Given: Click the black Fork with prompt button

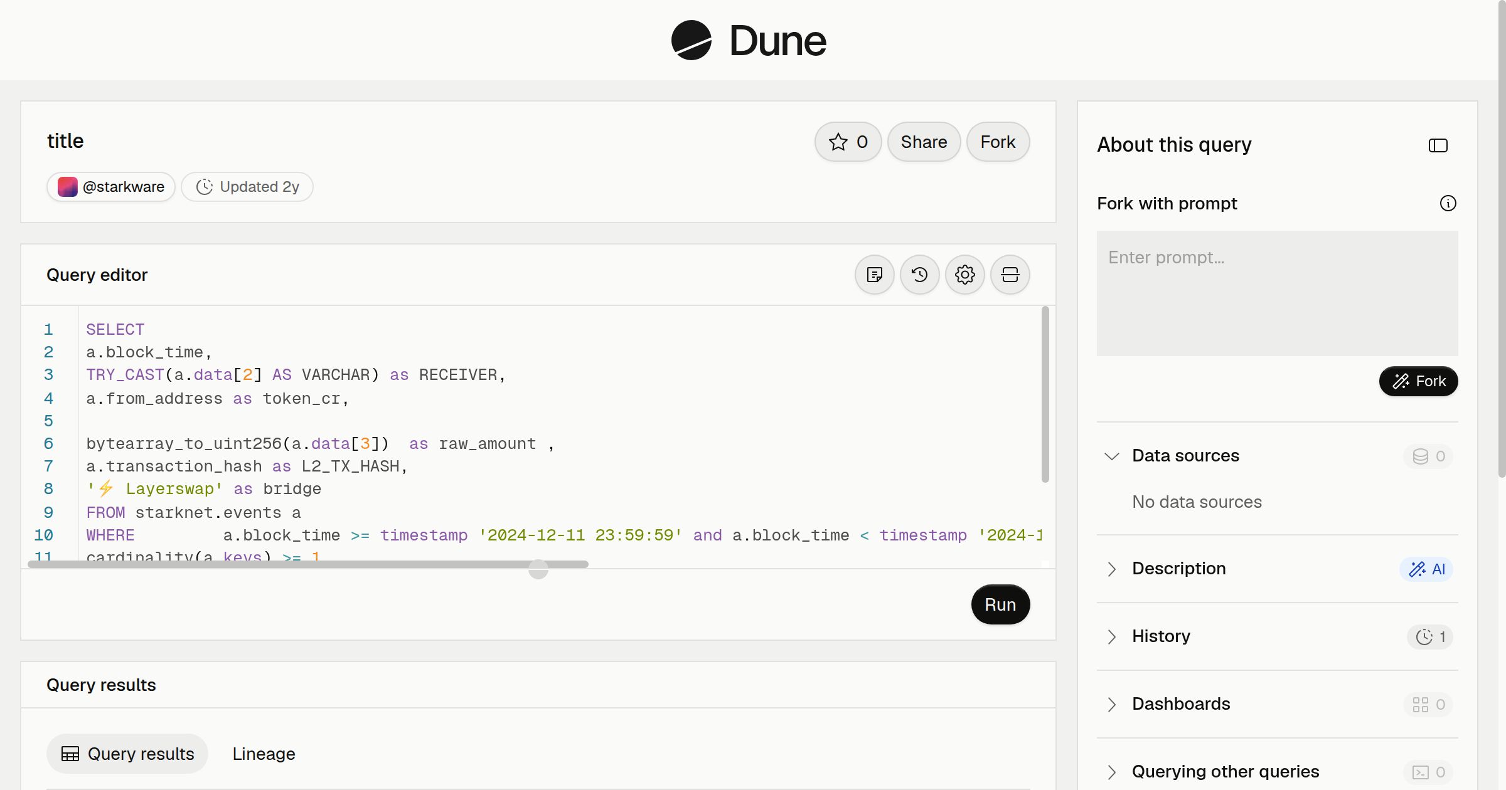Looking at the screenshot, I should (1418, 381).
